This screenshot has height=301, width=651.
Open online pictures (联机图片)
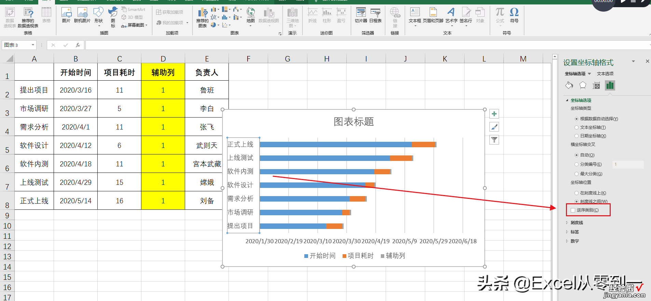[x=82, y=15]
